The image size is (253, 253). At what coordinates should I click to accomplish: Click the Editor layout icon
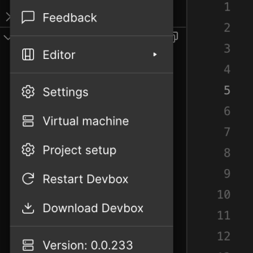tap(28, 55)
